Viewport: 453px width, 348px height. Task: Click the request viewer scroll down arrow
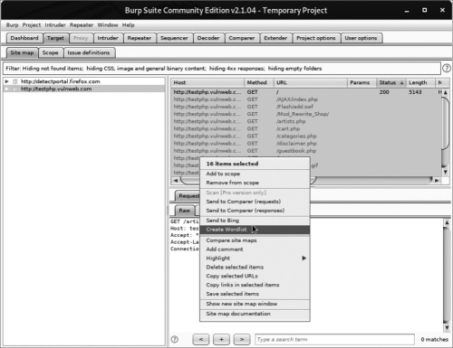point(447,327)
